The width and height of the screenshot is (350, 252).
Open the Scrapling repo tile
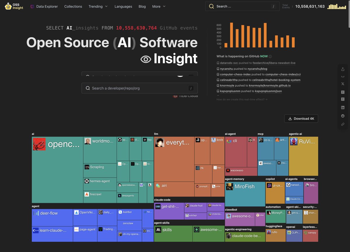click(x=100, y=171)
